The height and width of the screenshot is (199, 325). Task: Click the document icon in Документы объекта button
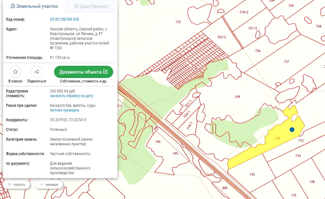(105, 72)
